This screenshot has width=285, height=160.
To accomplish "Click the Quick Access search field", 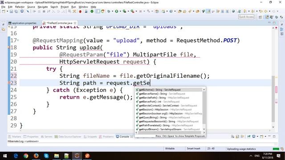I will click(x=246, y=17).
